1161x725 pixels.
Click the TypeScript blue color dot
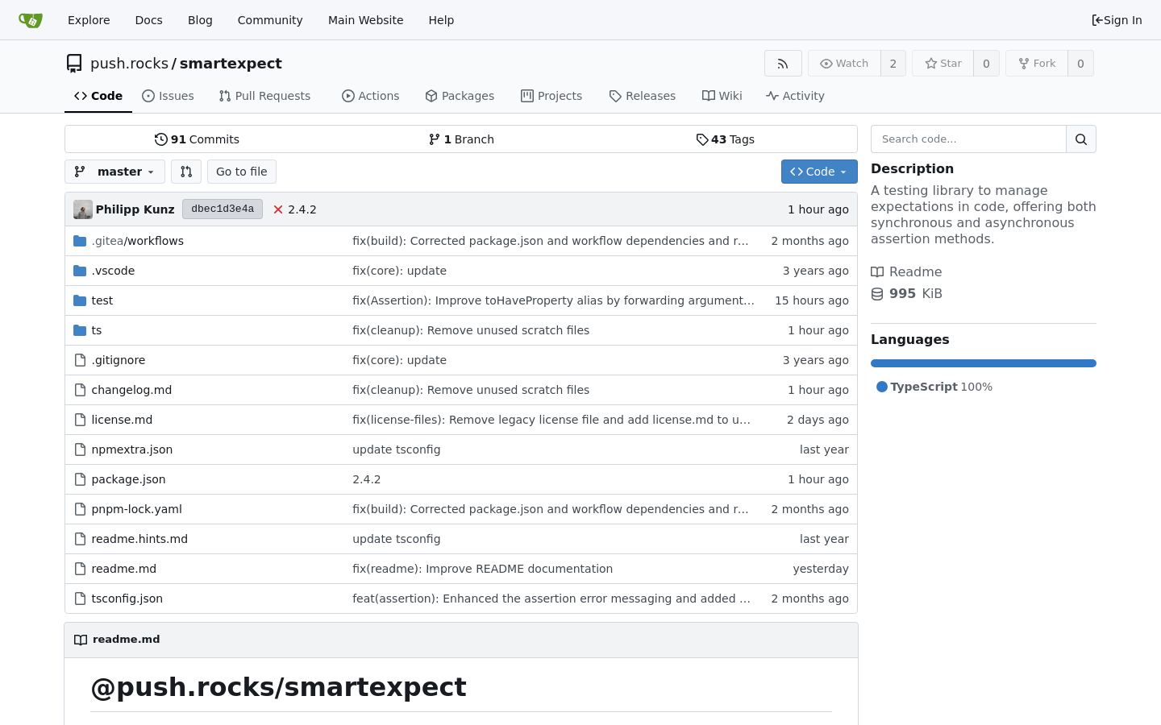point(882,387)
